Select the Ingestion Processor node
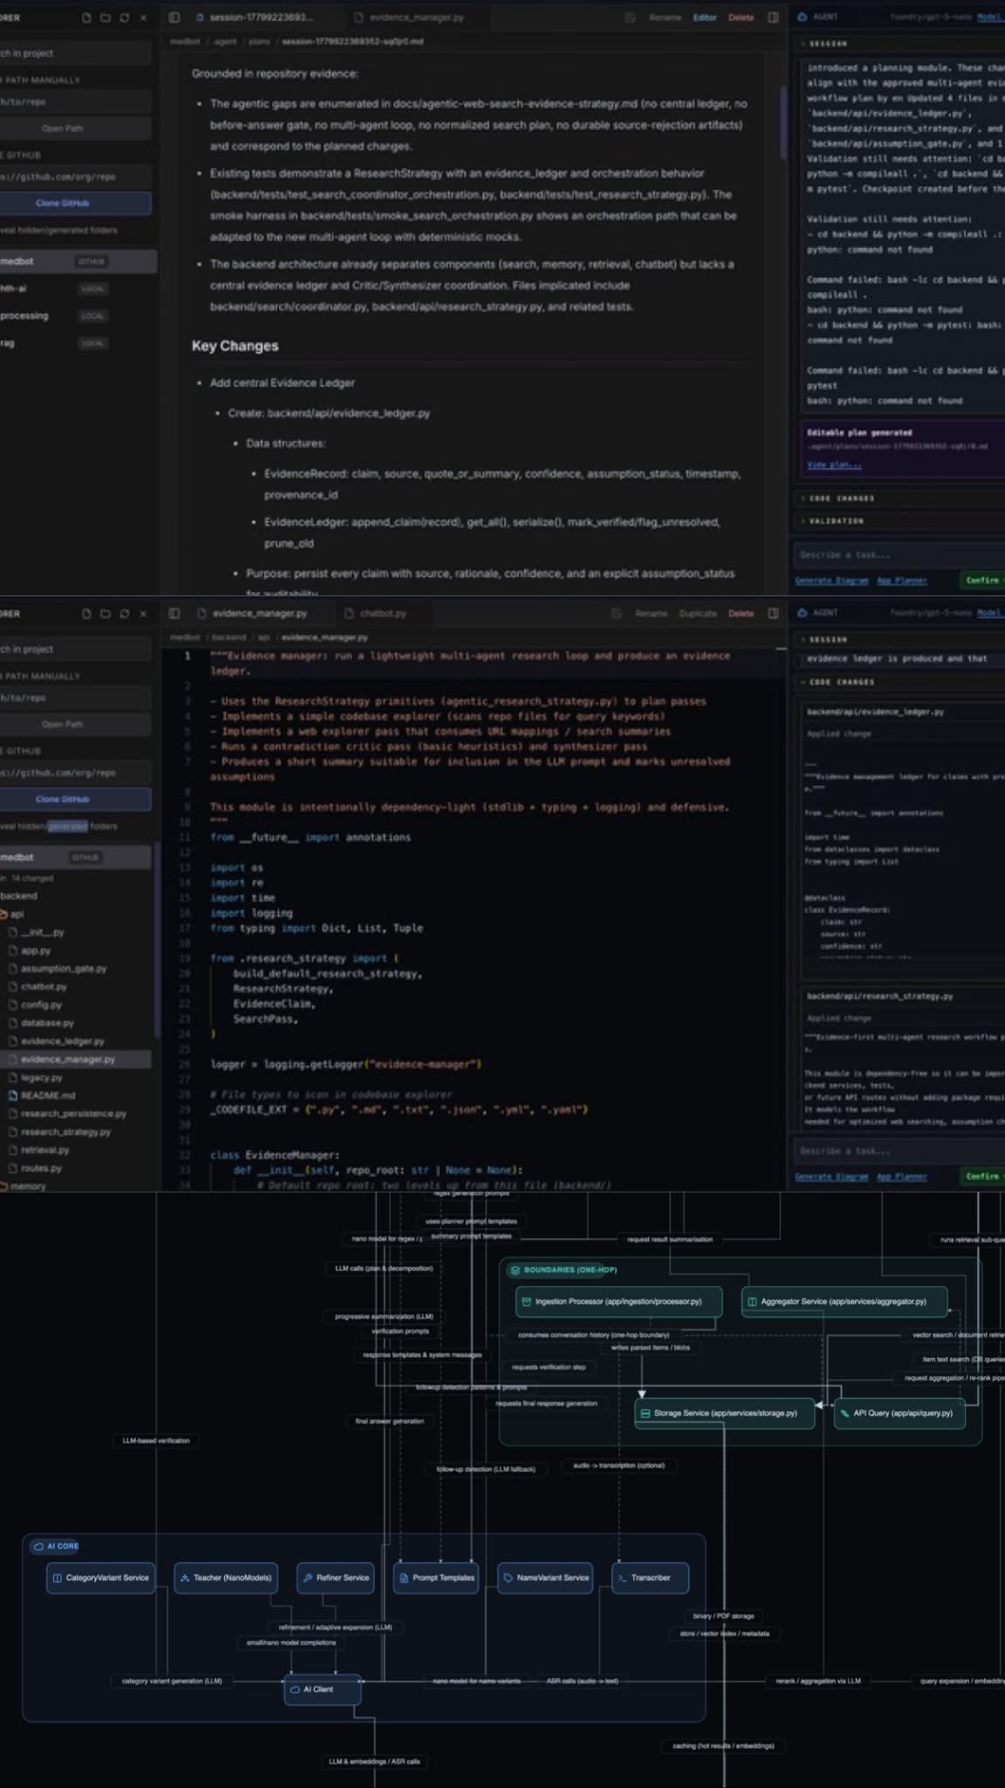Viewport: 1005px width, 1788px height. [619, 1301]
